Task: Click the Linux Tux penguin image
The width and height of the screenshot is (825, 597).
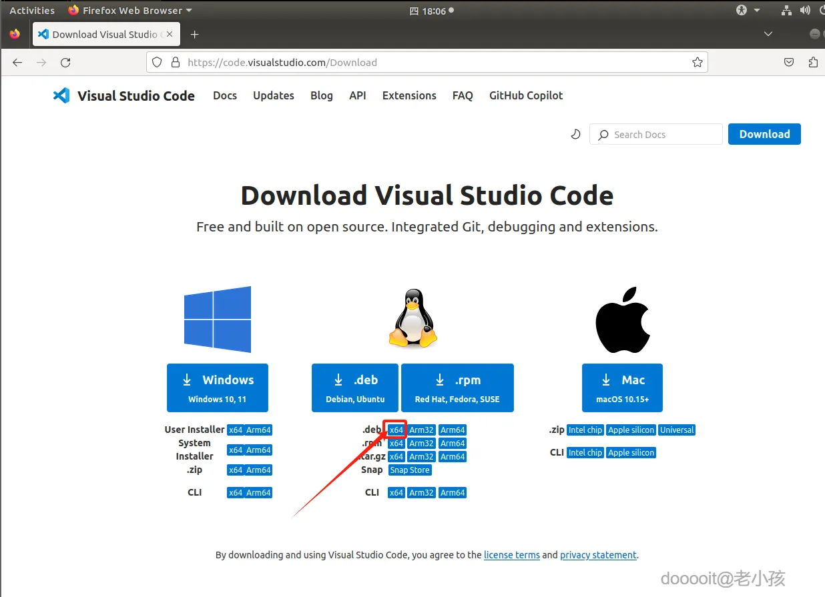Action: [413, 318]
